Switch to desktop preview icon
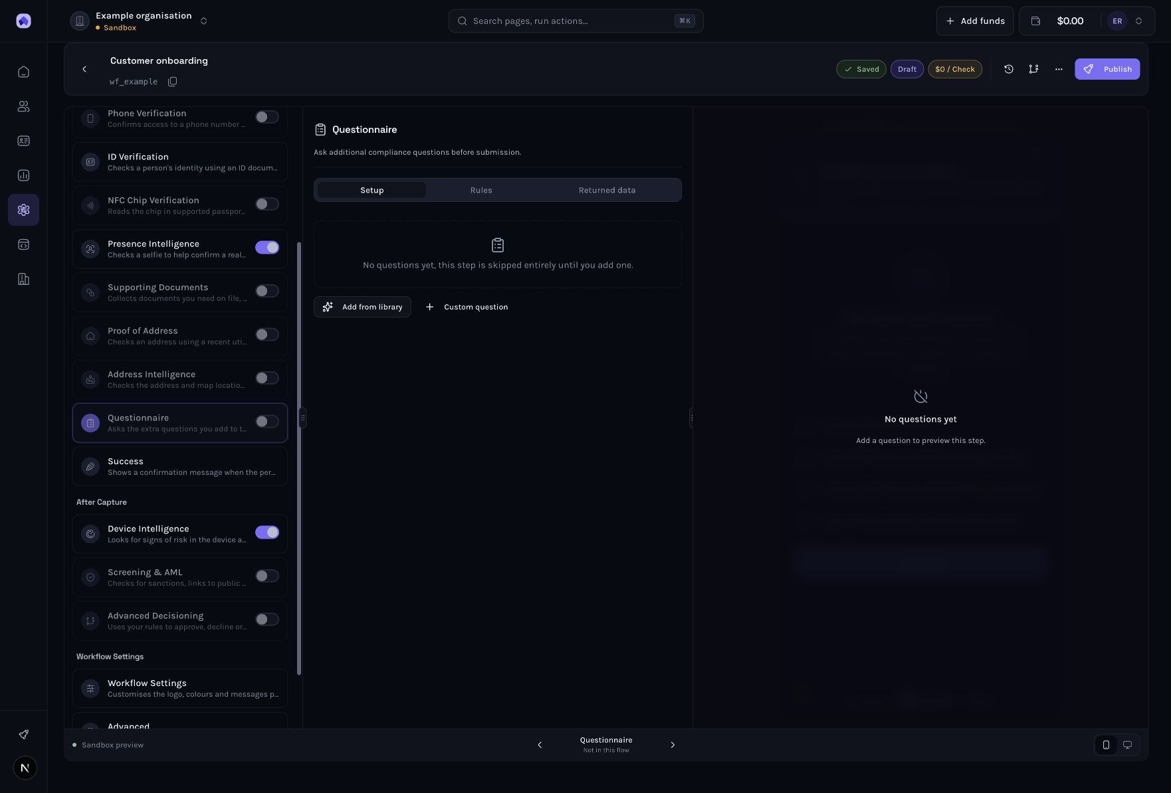The image size is (1171, 793). [1127, 745]
